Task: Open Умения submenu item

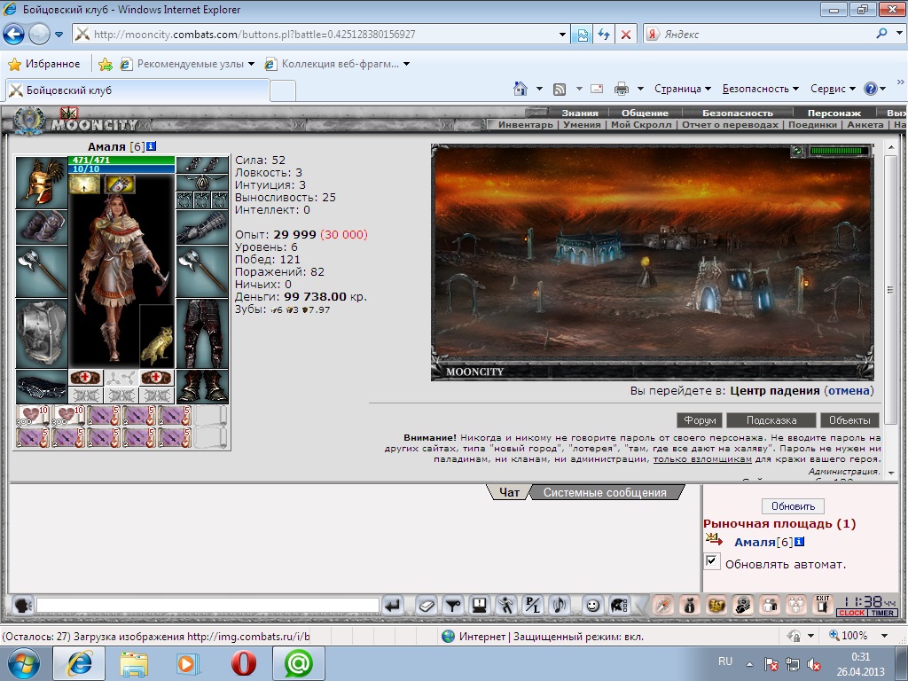Action: [582, 124]
